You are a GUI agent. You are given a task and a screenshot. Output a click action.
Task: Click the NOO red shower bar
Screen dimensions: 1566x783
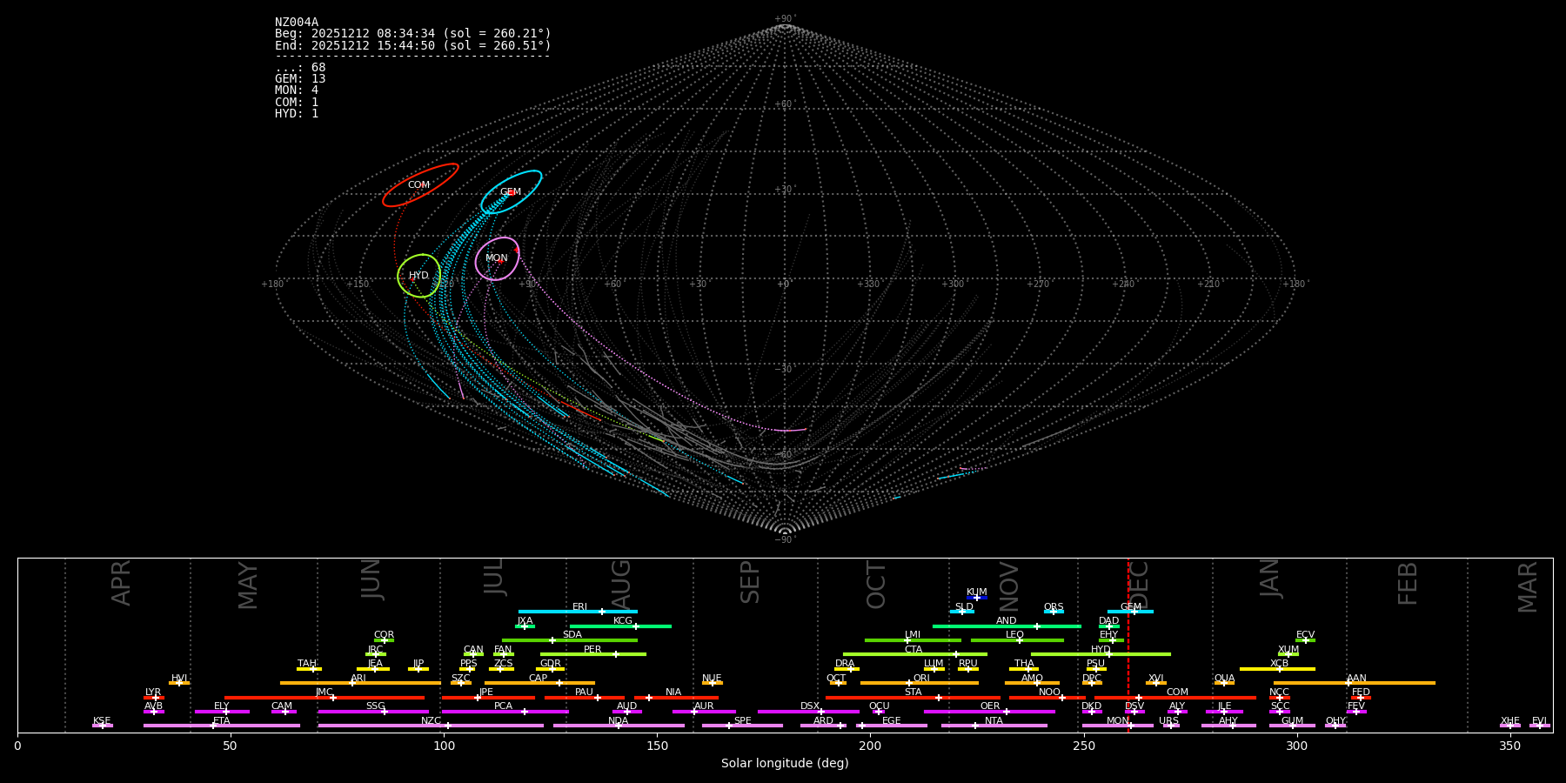[1047, 698]
